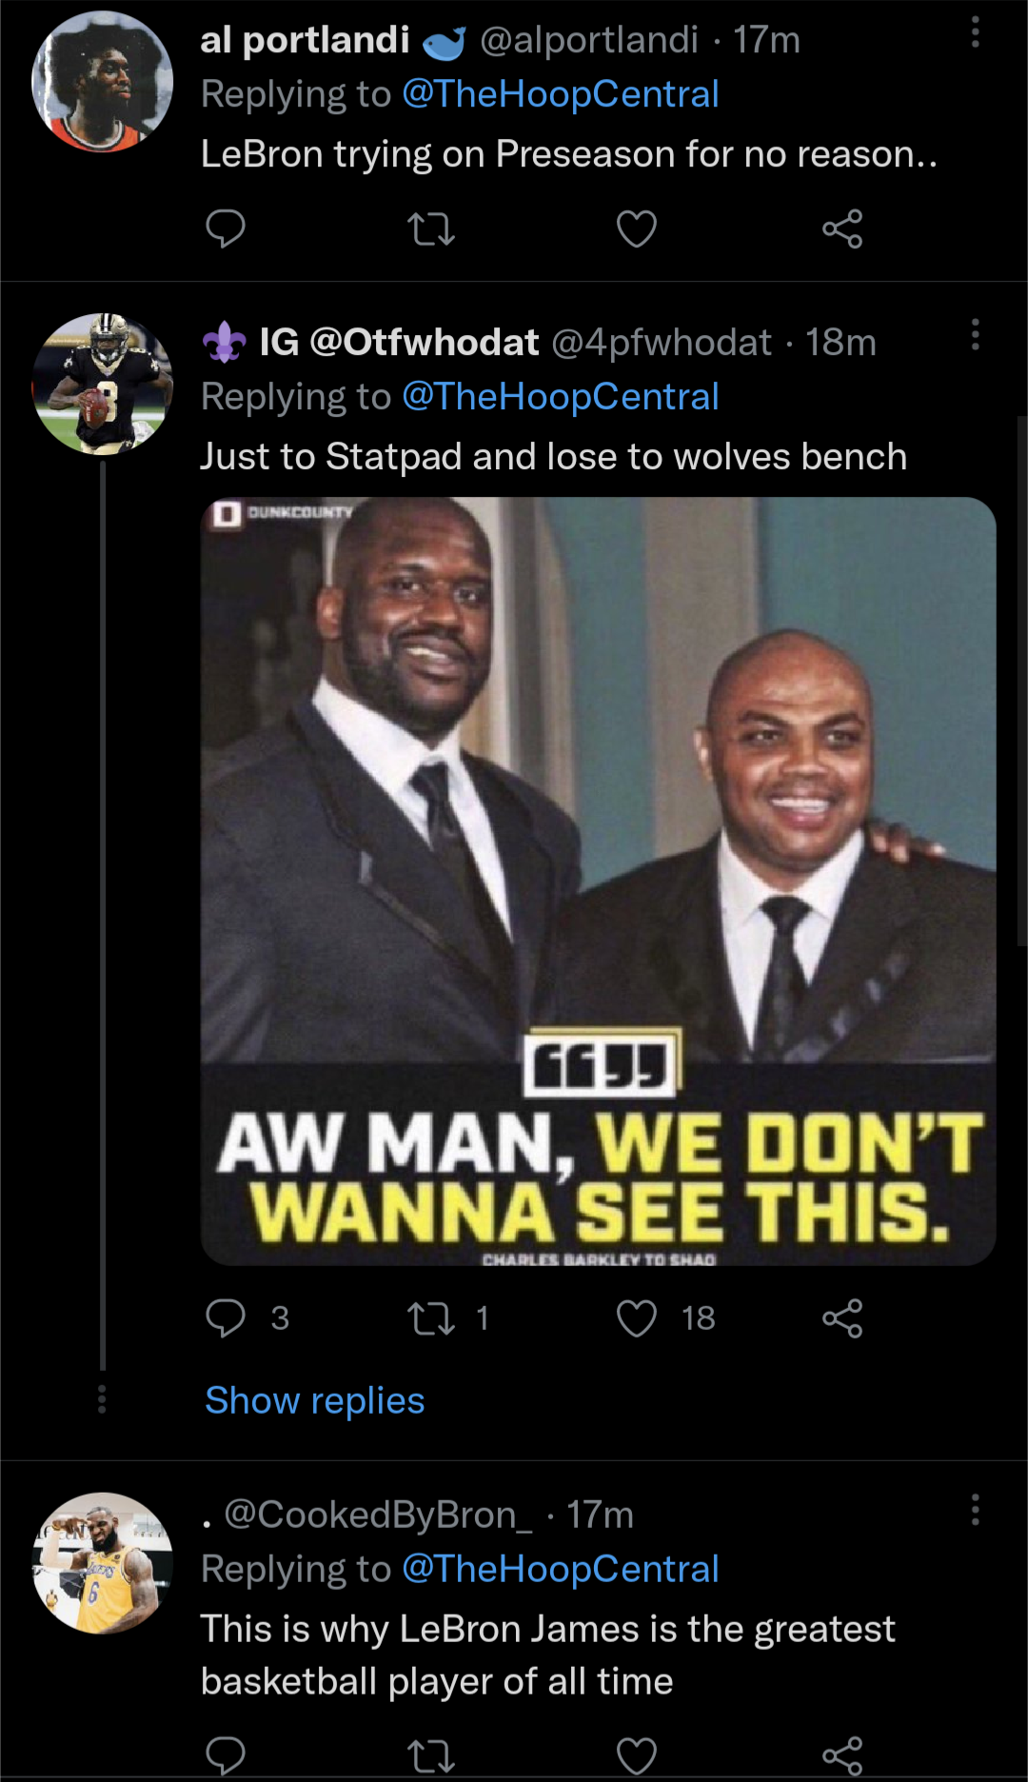Share the Otfwhodat Statpad tweet
This screenshot has height=1782, width=1028.
coord(842,1318)
